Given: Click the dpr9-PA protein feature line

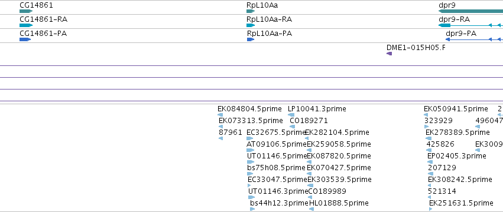Looking at the screenshot, I should [x=474, y=39].
